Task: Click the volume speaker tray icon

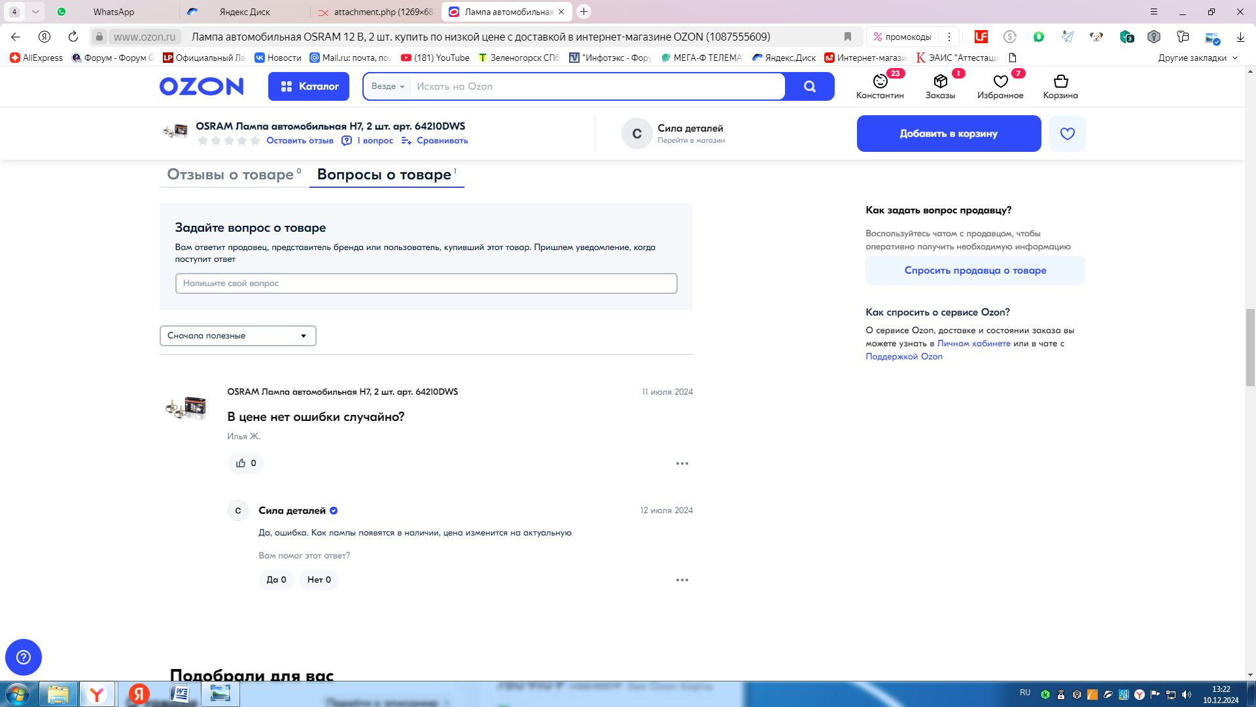Action: (x=1187, y=695)
